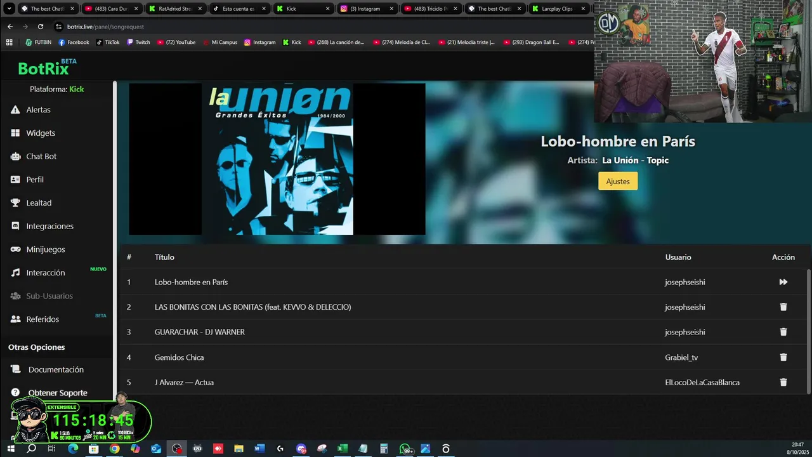
Task: Open the Lealtad section
Action: [x=39, y=203]
